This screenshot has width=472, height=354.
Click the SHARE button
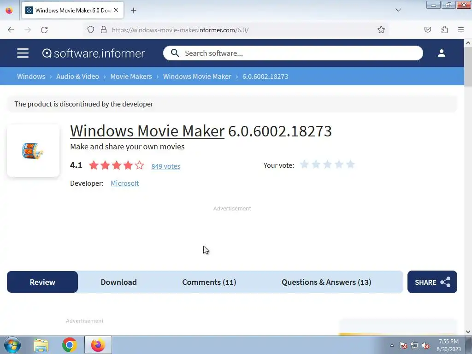(432, 282)
